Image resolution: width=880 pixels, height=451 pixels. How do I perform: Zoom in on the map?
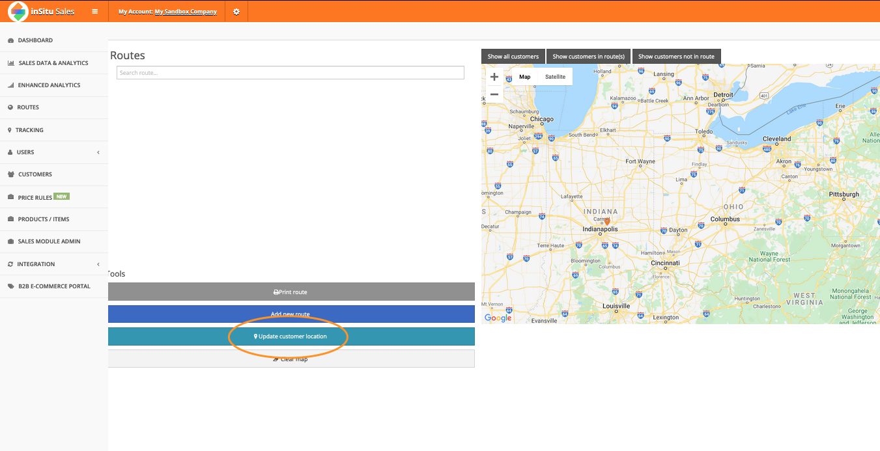pos(494,77)
